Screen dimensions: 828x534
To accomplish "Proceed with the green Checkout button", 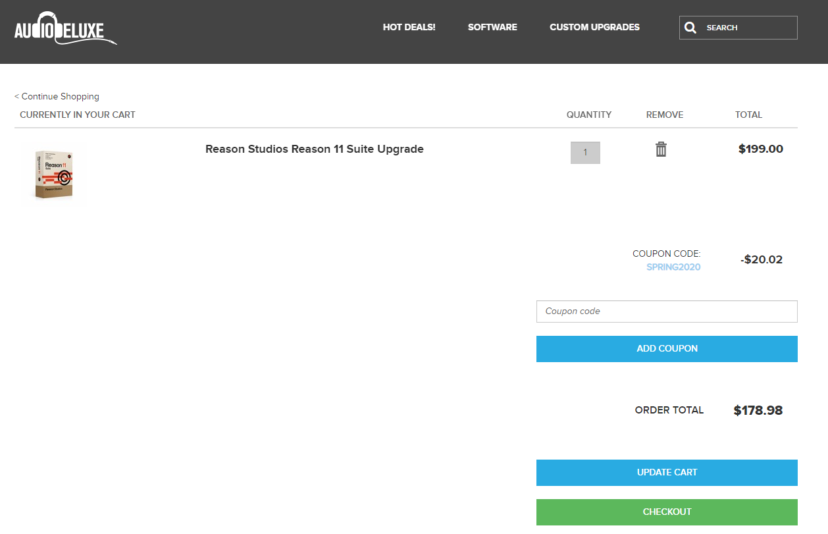I will pos(667,512).
